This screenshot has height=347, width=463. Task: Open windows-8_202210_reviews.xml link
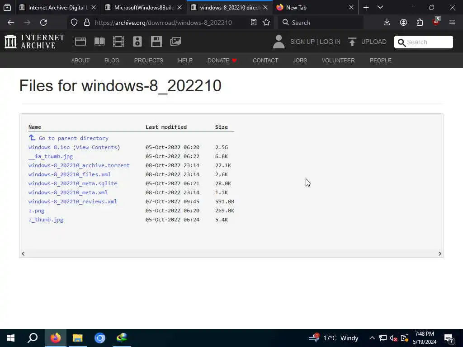coord(73,202)
